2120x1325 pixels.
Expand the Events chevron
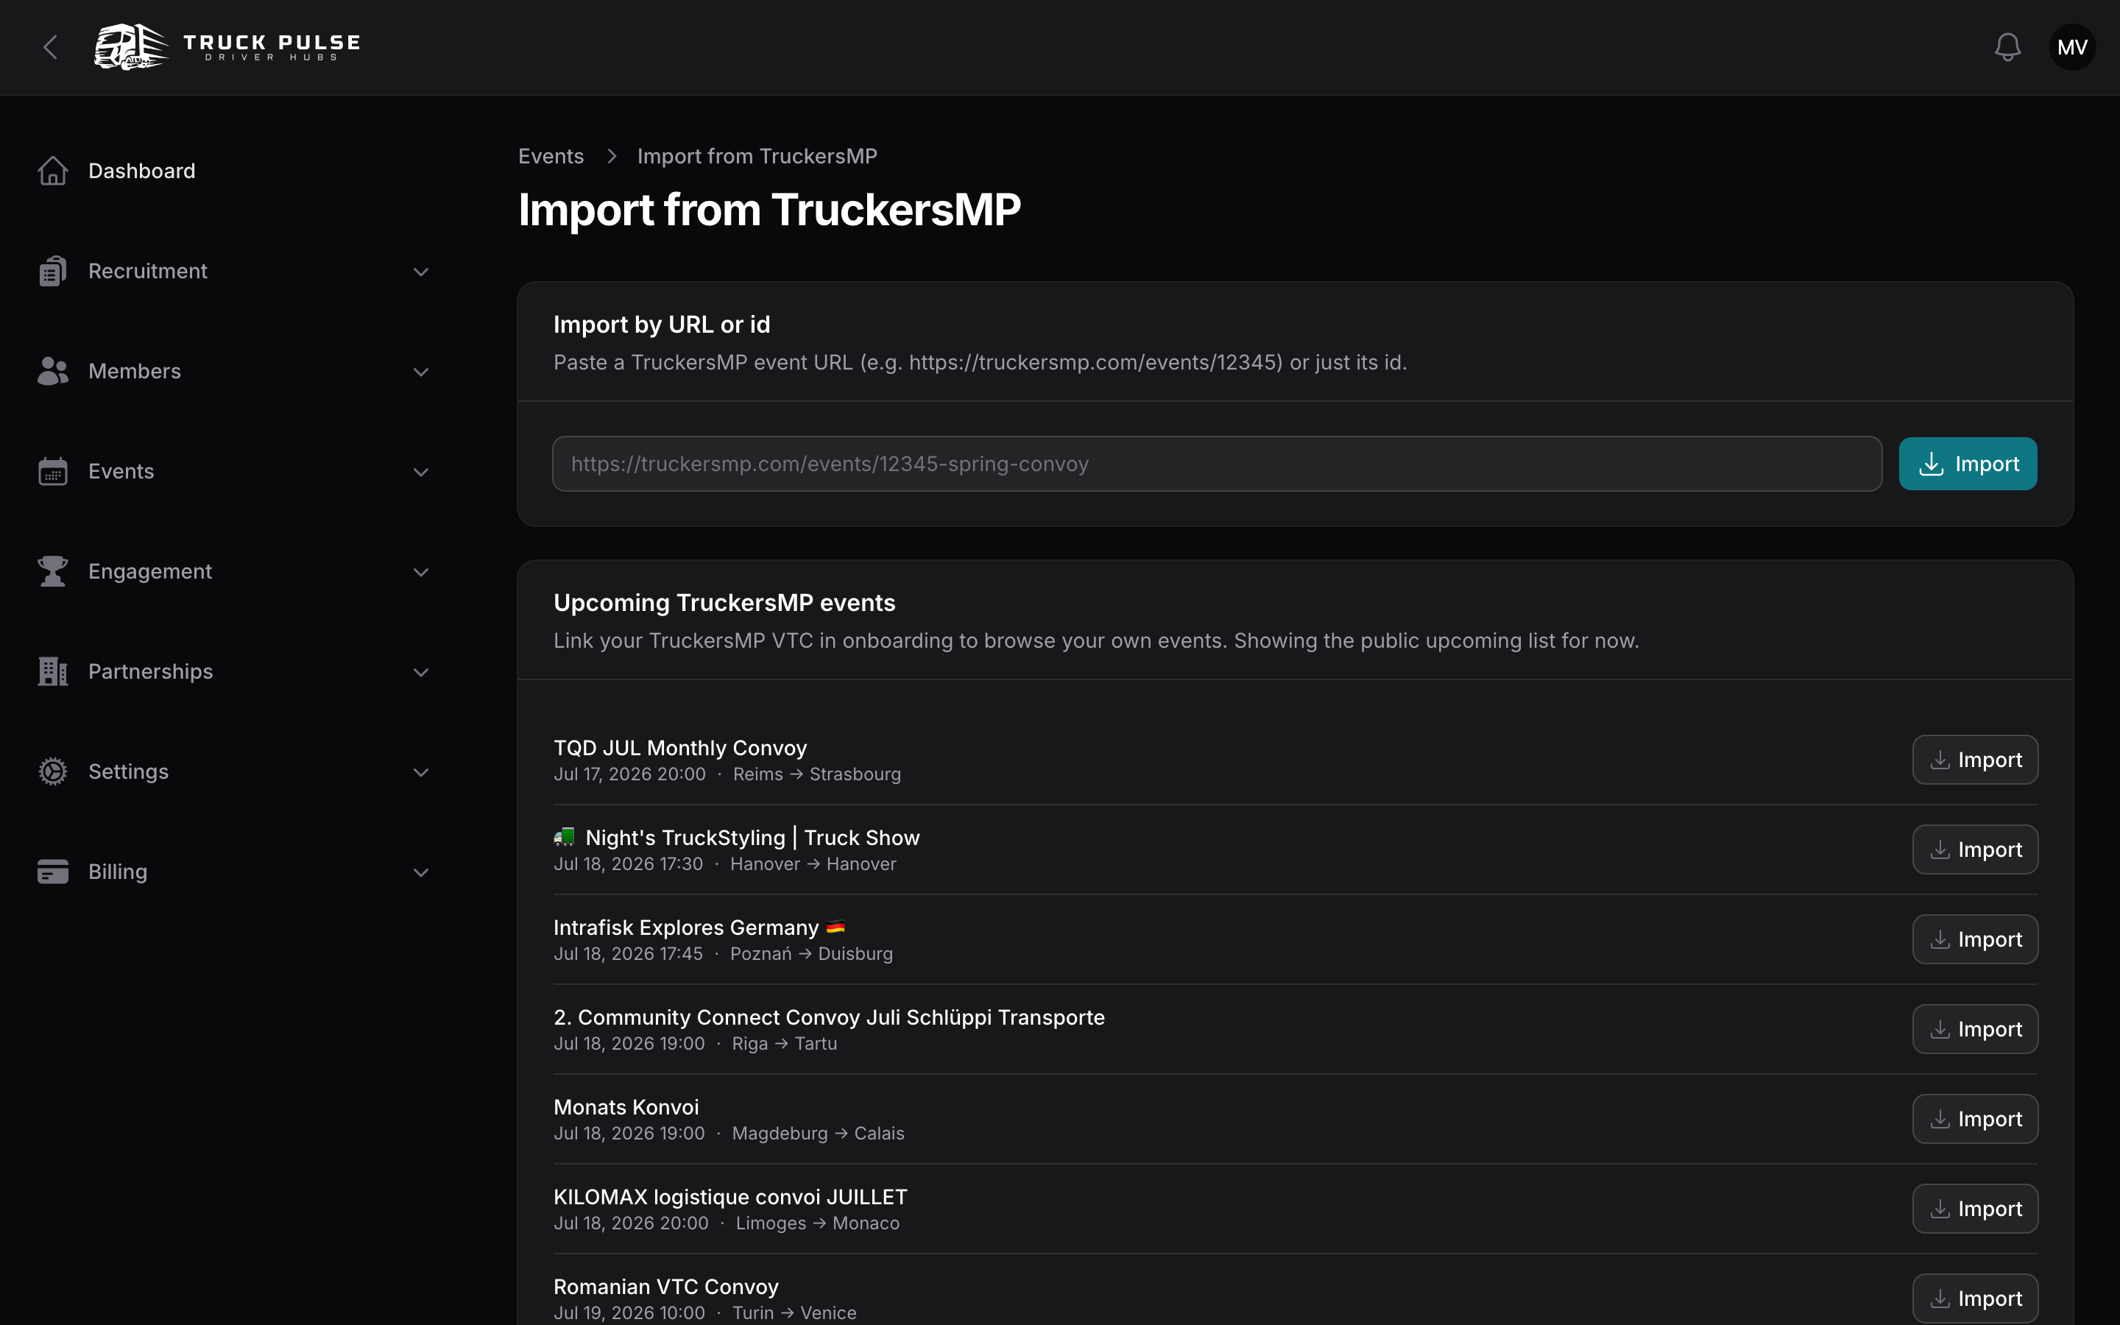point(420,471)
